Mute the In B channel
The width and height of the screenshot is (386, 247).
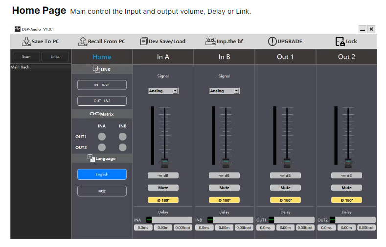[224, 188]
